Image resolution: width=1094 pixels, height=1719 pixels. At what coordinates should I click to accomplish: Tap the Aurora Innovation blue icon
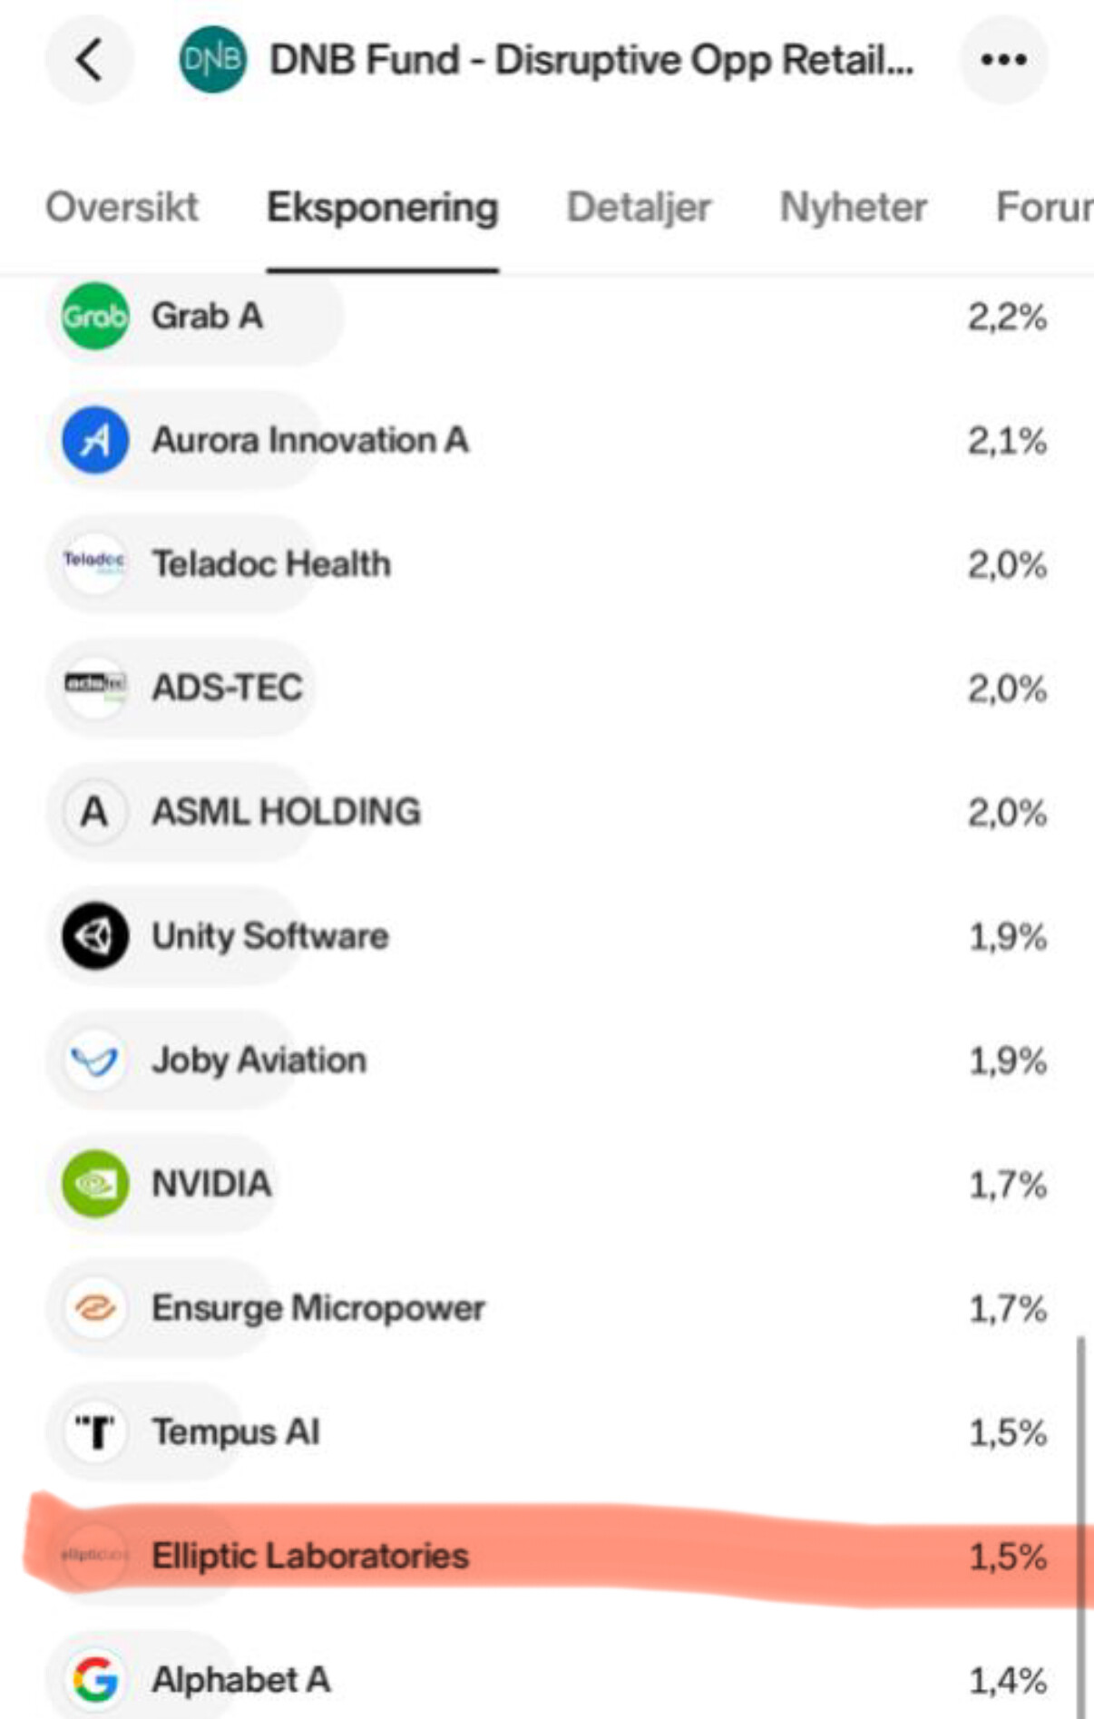[x=94, y=440]
